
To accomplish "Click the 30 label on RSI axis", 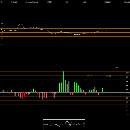I will [2, 38].
